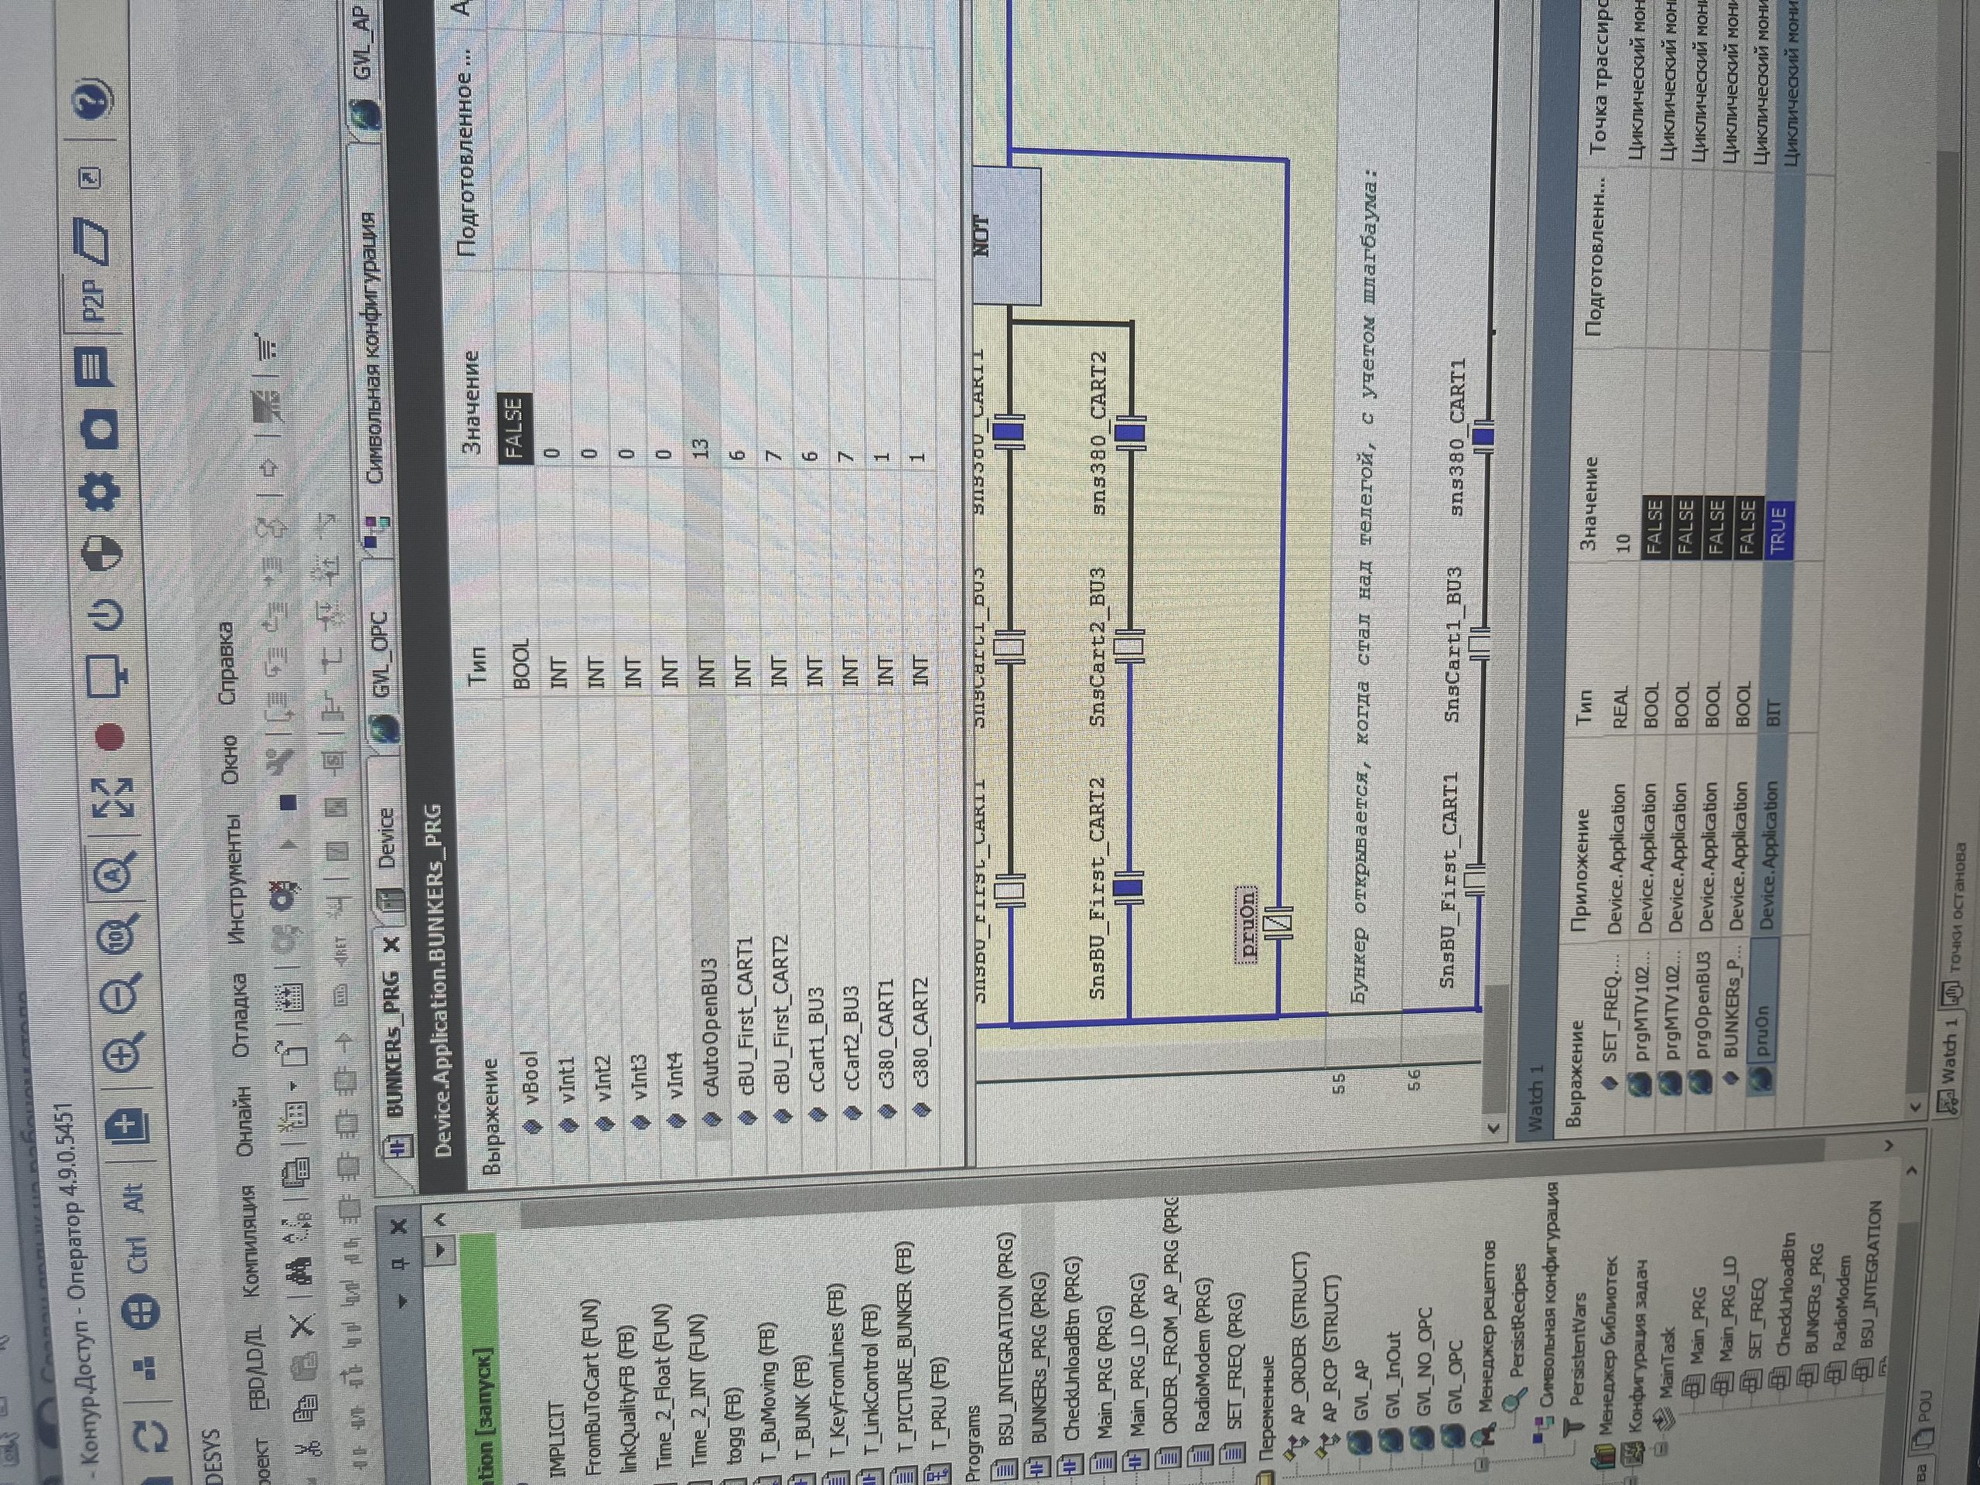Viewport: 1980px width, 1485px height.
Task: Click the delete X icon in CODESYS toolbar
Action: coord(303,1324)
